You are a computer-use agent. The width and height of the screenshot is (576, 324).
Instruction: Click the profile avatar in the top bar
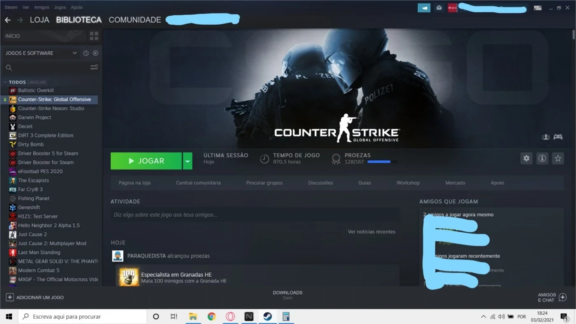pos(452,8)
